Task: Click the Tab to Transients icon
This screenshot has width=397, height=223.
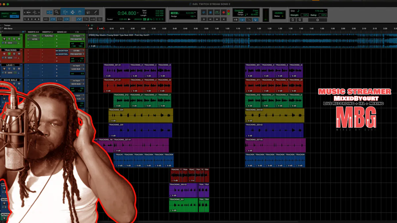Action: pos(46,19)
